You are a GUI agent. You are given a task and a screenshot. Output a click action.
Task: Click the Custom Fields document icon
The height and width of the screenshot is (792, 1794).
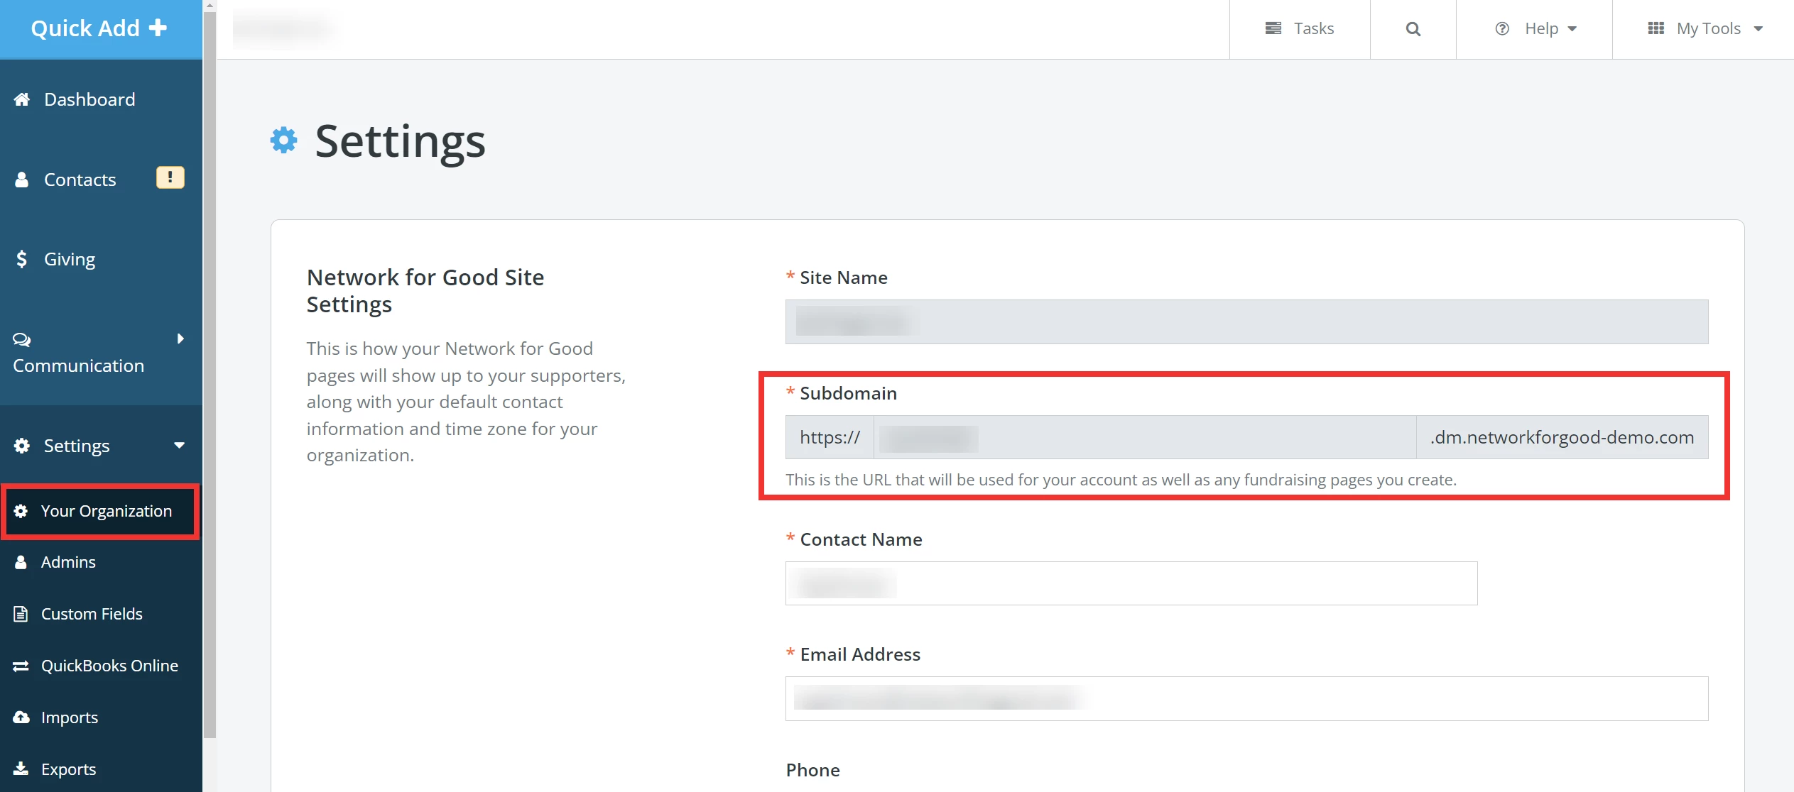(21, 614)
